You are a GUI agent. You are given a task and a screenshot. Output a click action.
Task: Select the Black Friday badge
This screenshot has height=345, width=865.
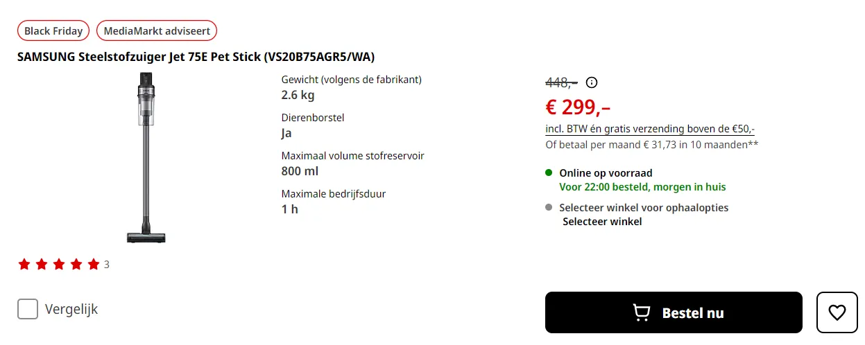tap(53, 30)
